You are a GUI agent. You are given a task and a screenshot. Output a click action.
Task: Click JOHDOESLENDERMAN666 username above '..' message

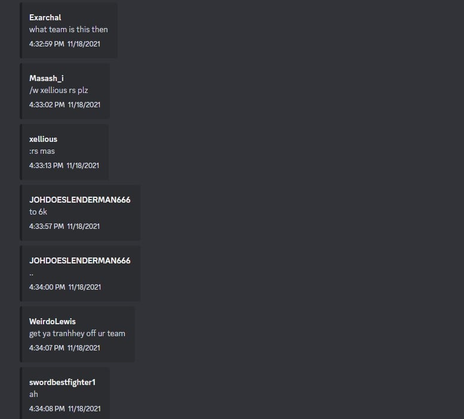click(x=79, y=260)
